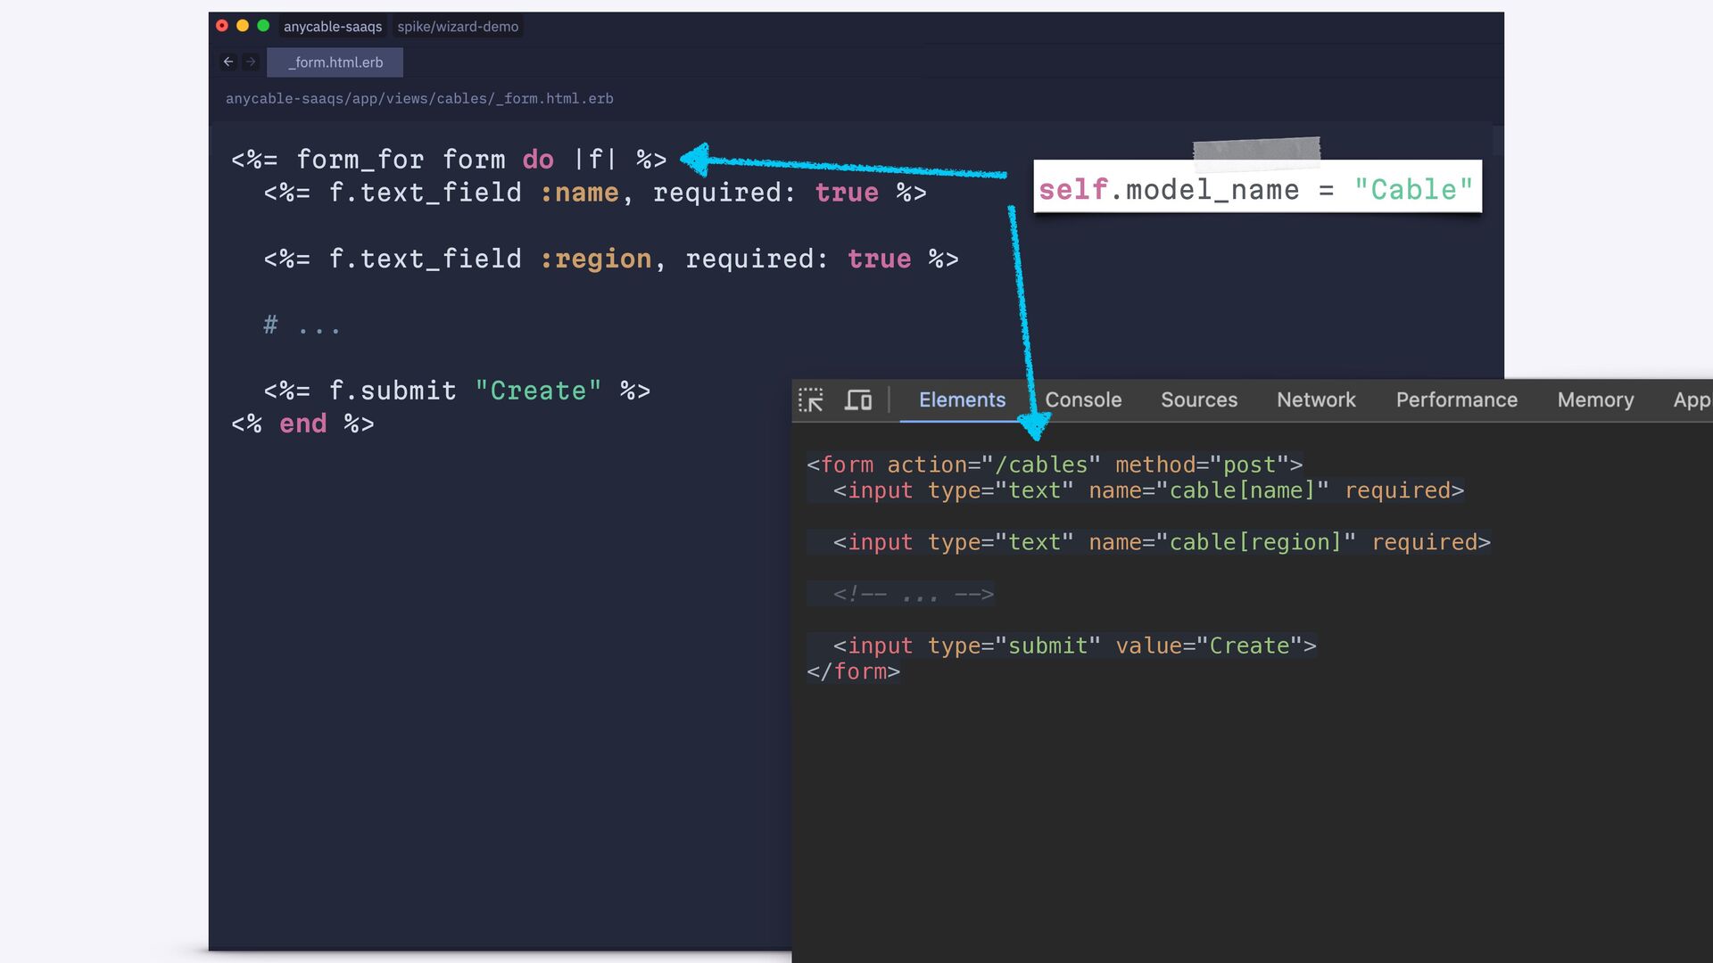Open the Performance tab
This screenshot has width=1713, height=963.
[1456, 400]
